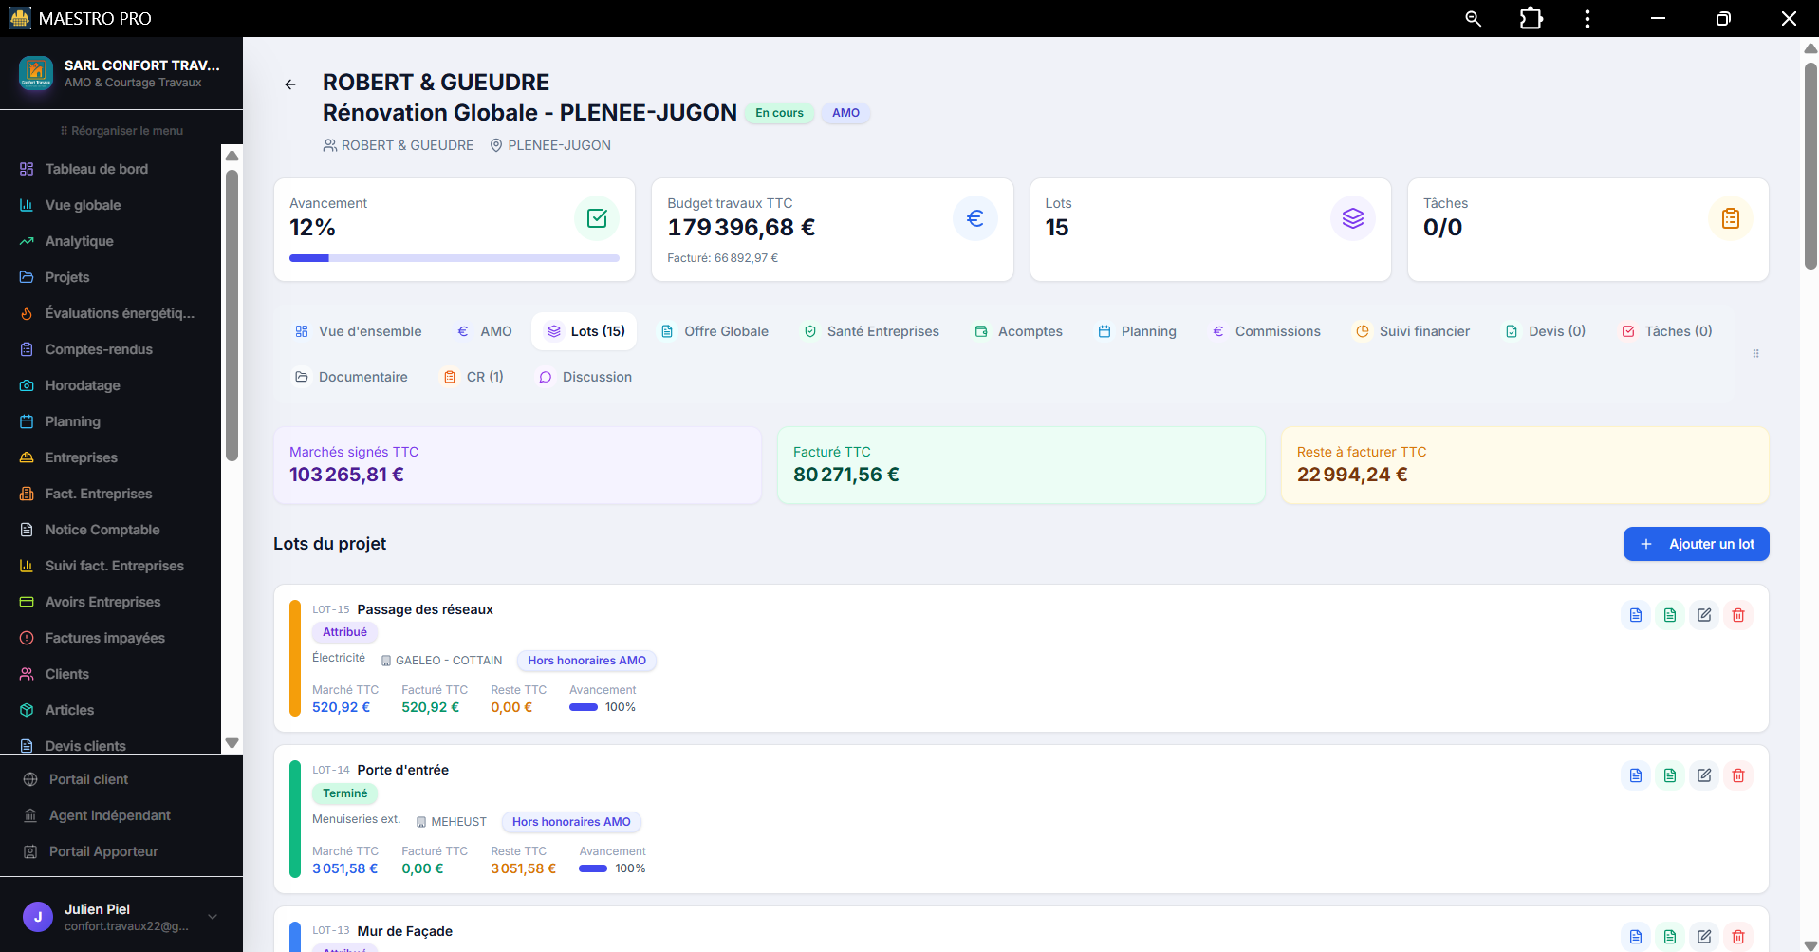Edit the Porte d'entrée lot with the pencil icon

1704,775
